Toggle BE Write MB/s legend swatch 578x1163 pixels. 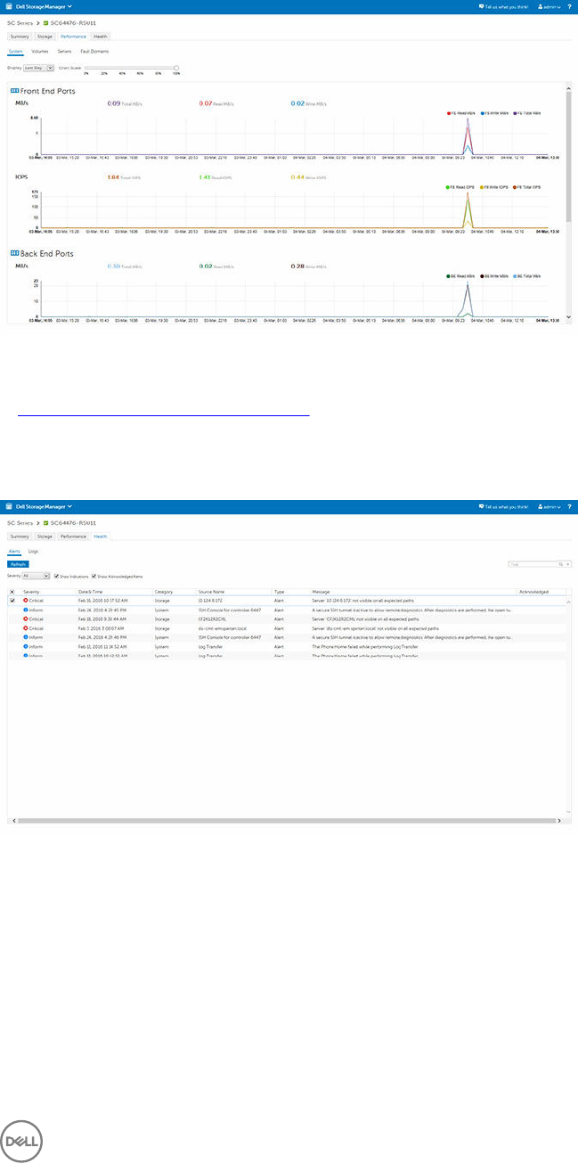(x=484, y=276)
